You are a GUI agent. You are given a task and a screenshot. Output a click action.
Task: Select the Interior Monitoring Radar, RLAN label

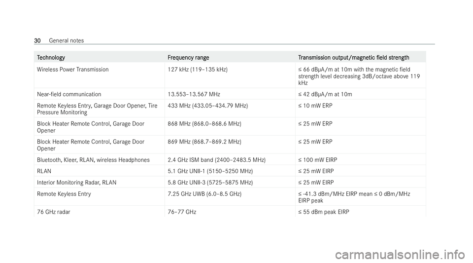pyautogui.click(x=77, y=183)
